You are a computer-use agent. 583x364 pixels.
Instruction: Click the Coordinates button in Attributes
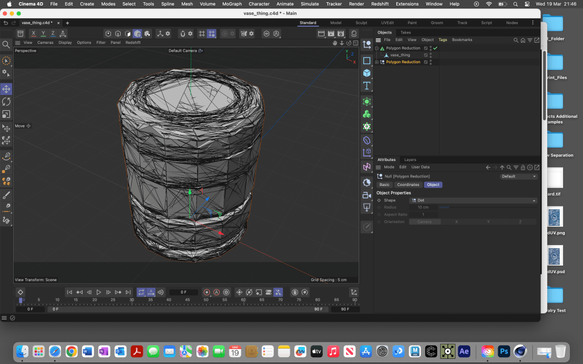[408, 185]
